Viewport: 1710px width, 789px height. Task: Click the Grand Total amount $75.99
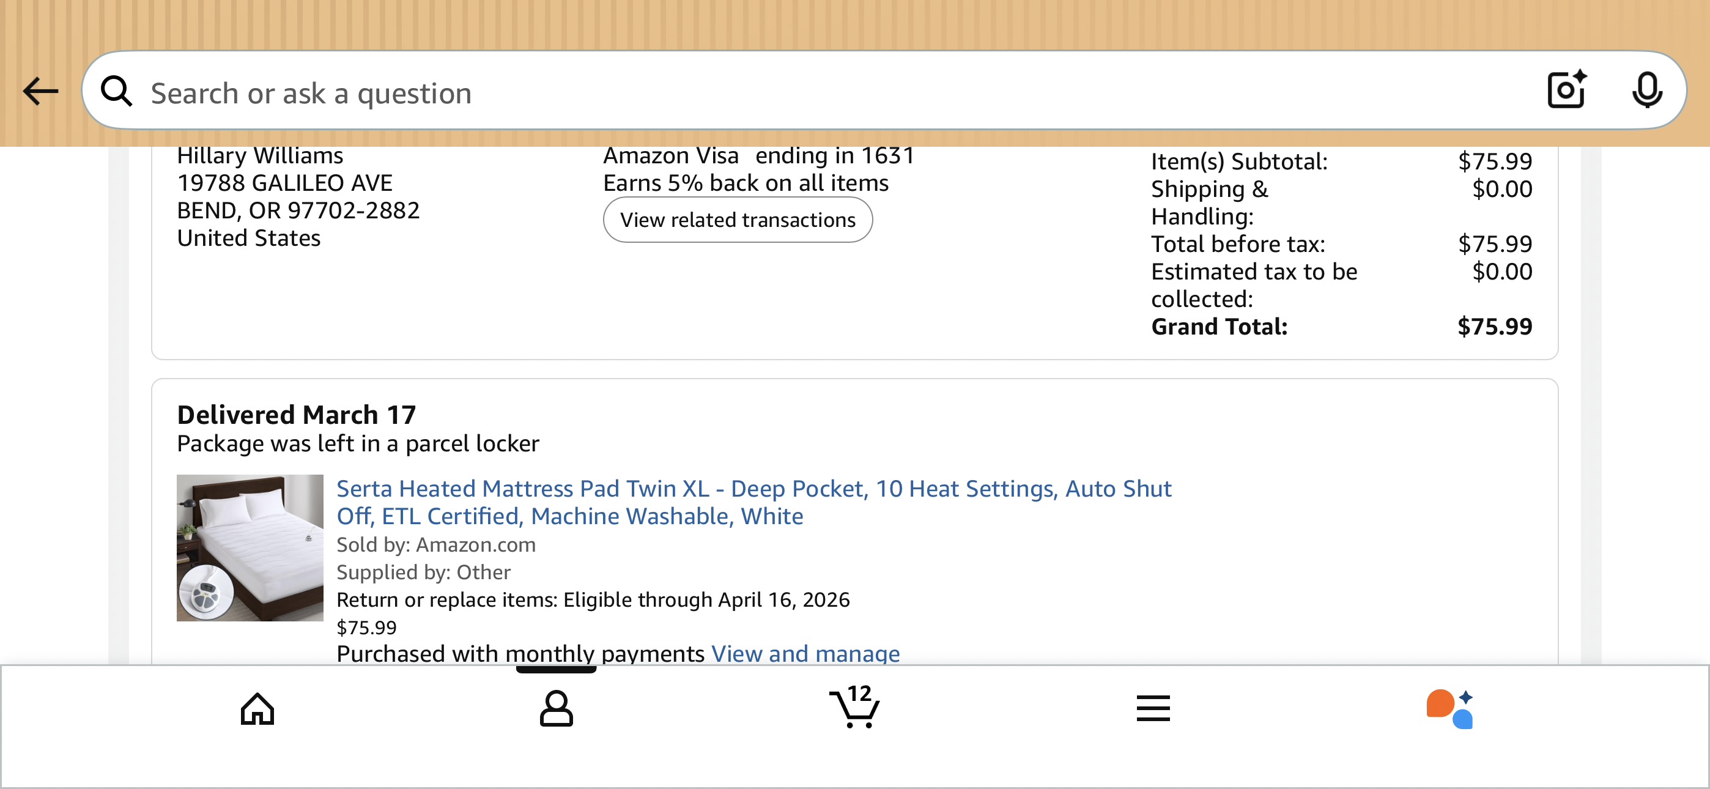click(1494, 327)
